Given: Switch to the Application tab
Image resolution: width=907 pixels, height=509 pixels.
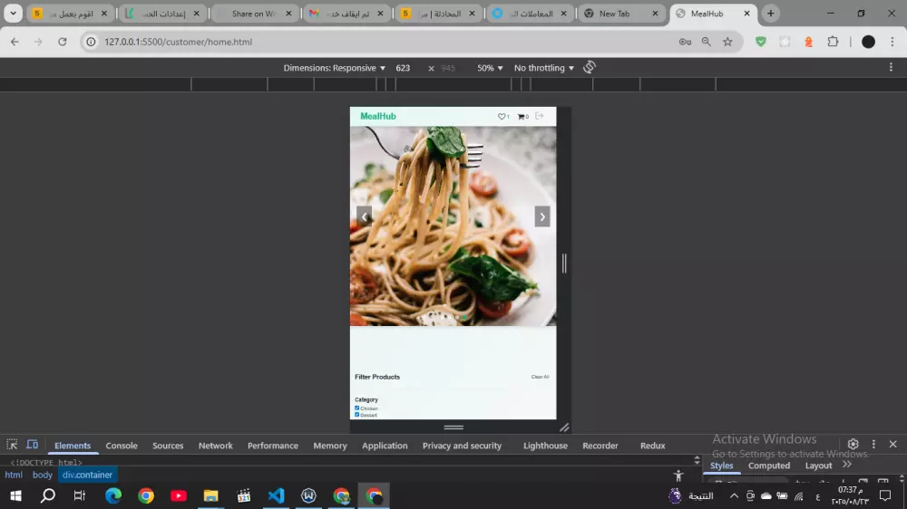Looking at the screenshot, I should tap(385, 446).
